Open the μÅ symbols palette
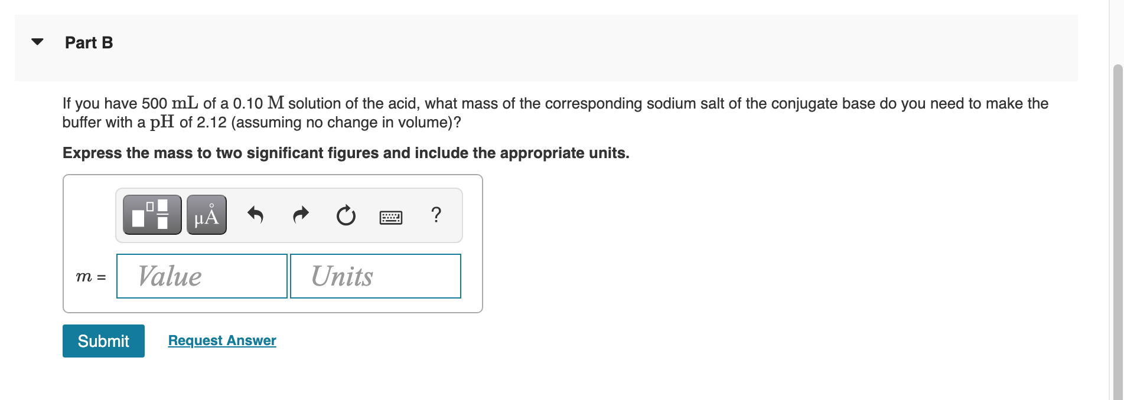 point(206,215)
